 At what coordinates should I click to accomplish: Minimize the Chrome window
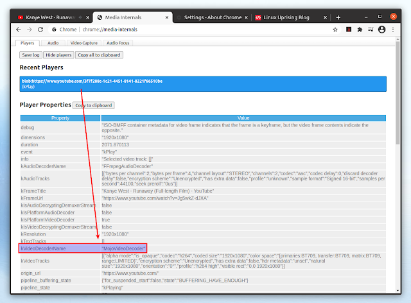[366, 17]
